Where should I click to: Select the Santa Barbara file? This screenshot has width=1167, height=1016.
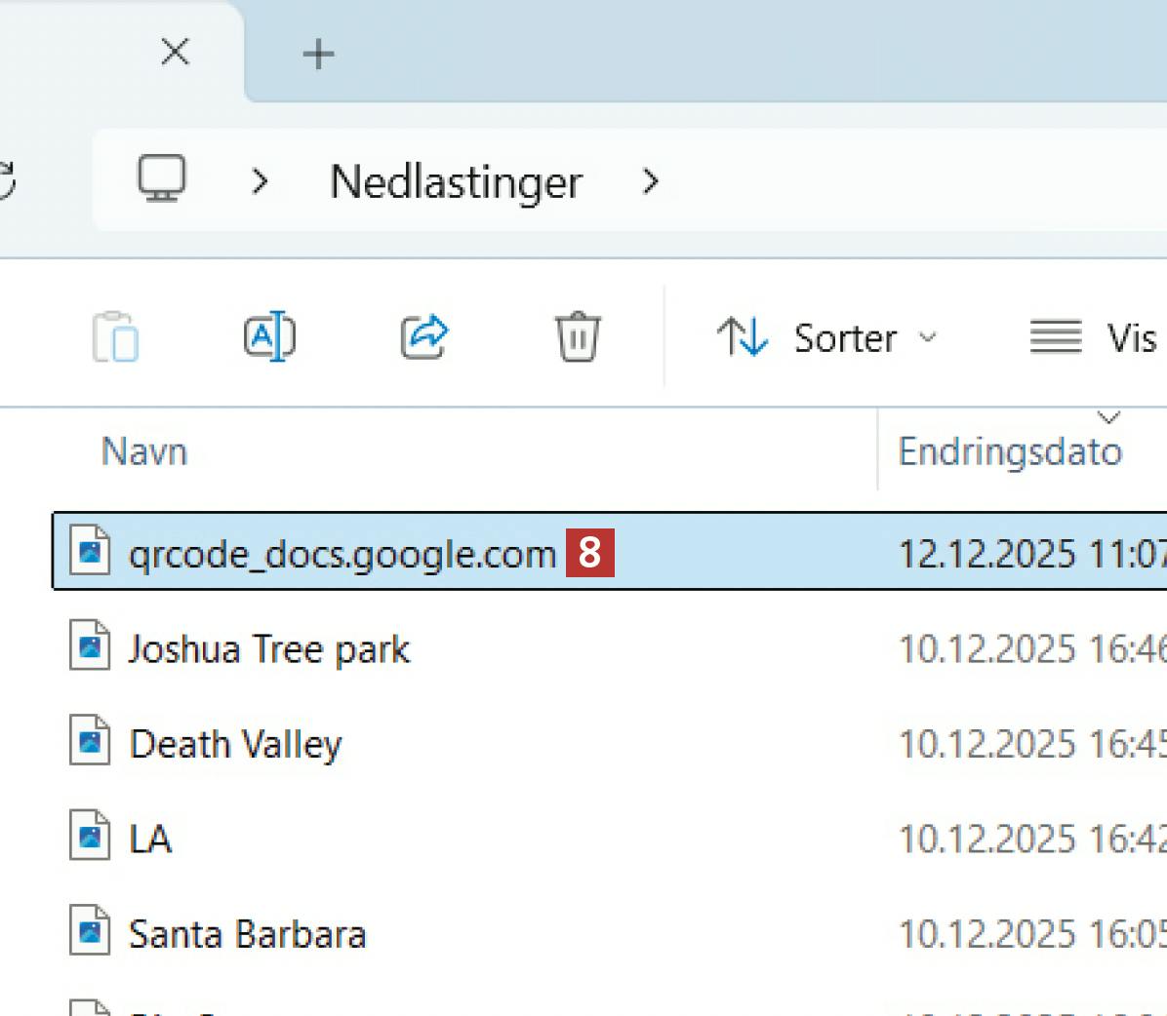(x=247, y=934)
